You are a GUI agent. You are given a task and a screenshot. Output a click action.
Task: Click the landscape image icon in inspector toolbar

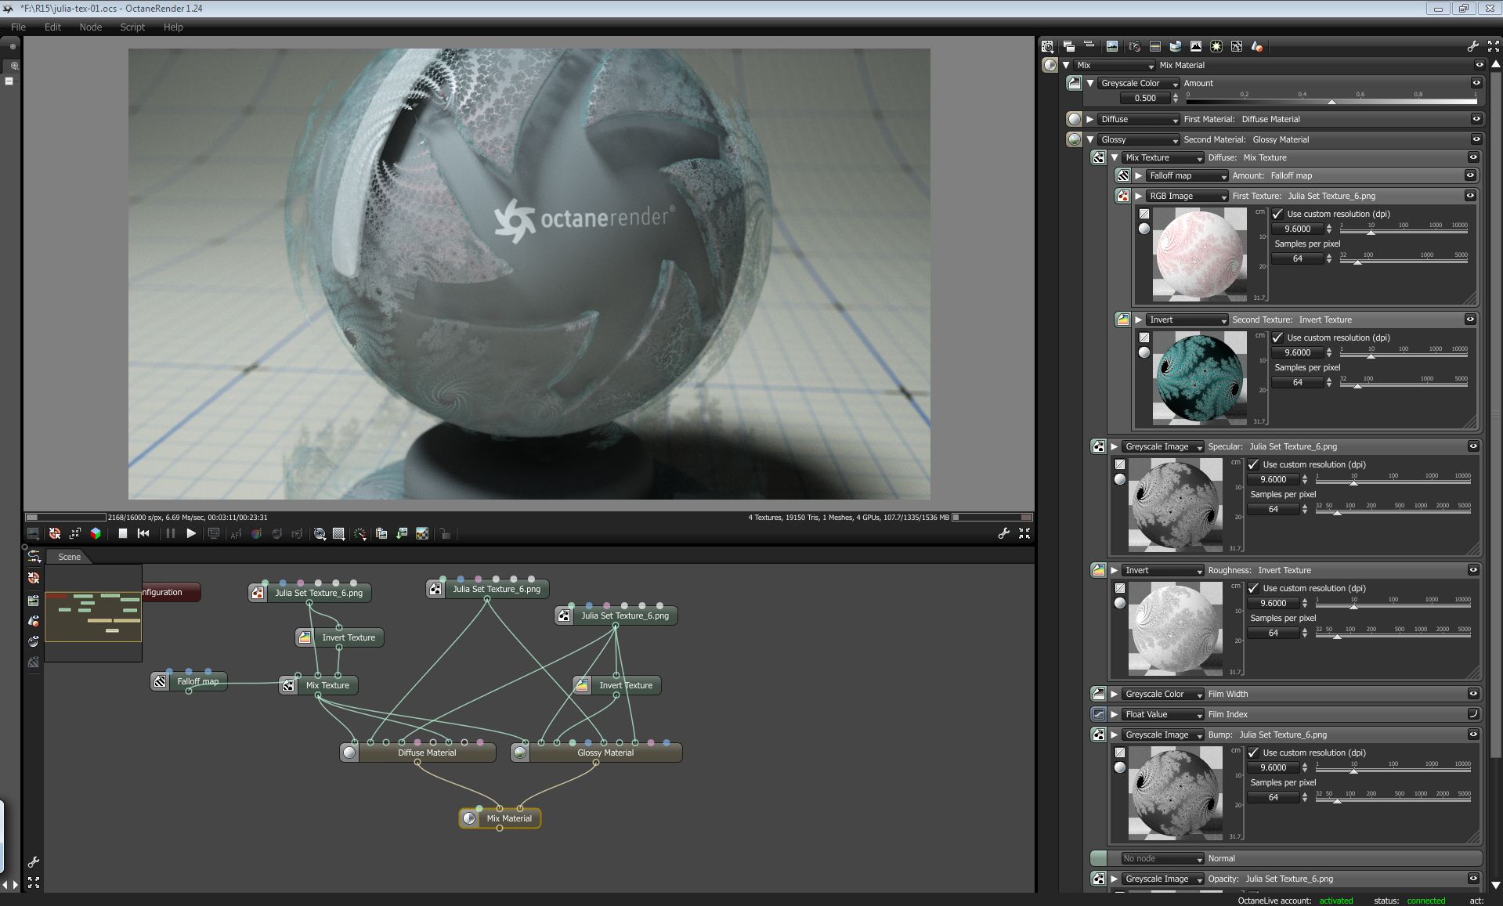tap(1112, 46)
